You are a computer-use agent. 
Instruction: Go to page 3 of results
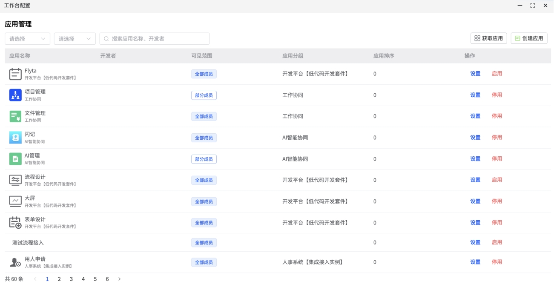tap(71, 279)
